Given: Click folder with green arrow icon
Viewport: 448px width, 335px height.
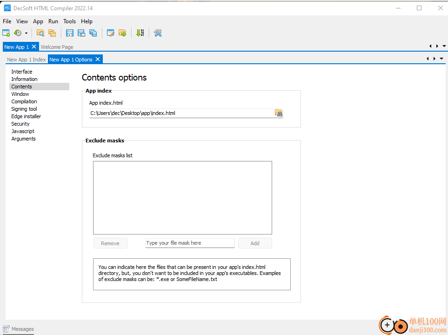Looking at the screenshot, I should click(x=122, y=33).
